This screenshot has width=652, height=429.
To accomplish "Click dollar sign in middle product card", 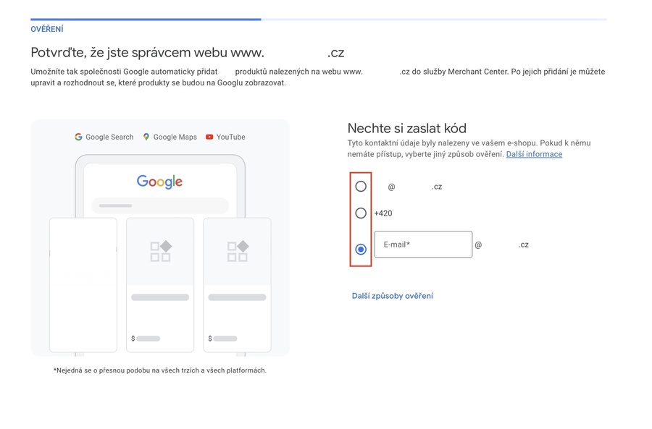I will tap(133, 339).
